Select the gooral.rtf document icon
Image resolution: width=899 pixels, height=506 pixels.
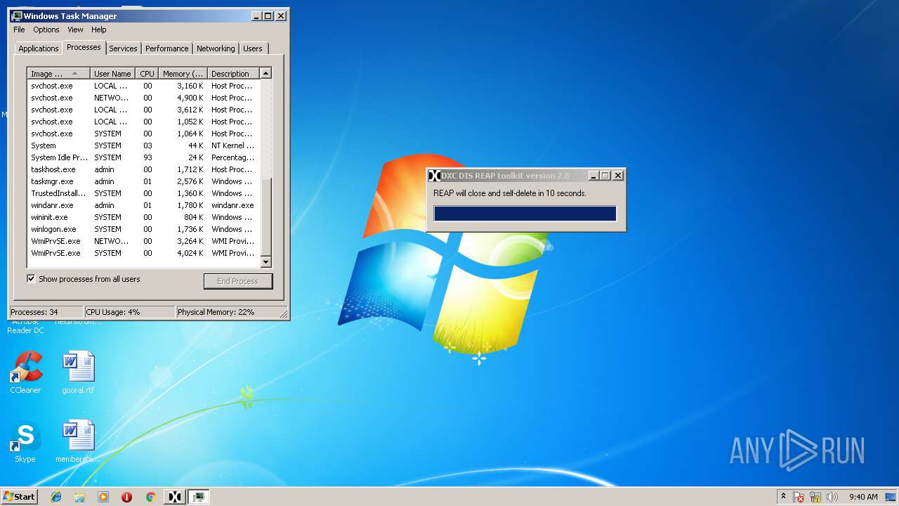pos(78,372)
